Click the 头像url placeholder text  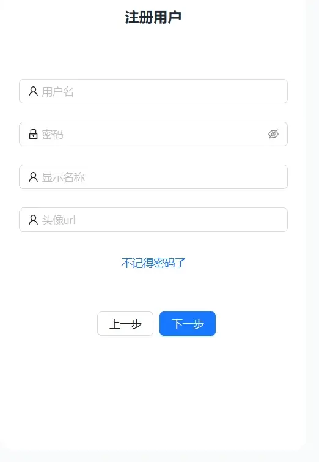click(x=59, y=220)
